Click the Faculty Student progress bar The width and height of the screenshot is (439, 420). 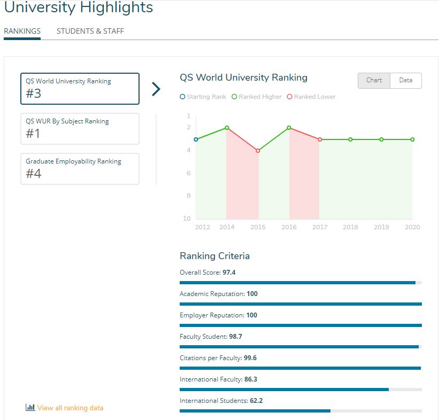click(x=301, y=347)
